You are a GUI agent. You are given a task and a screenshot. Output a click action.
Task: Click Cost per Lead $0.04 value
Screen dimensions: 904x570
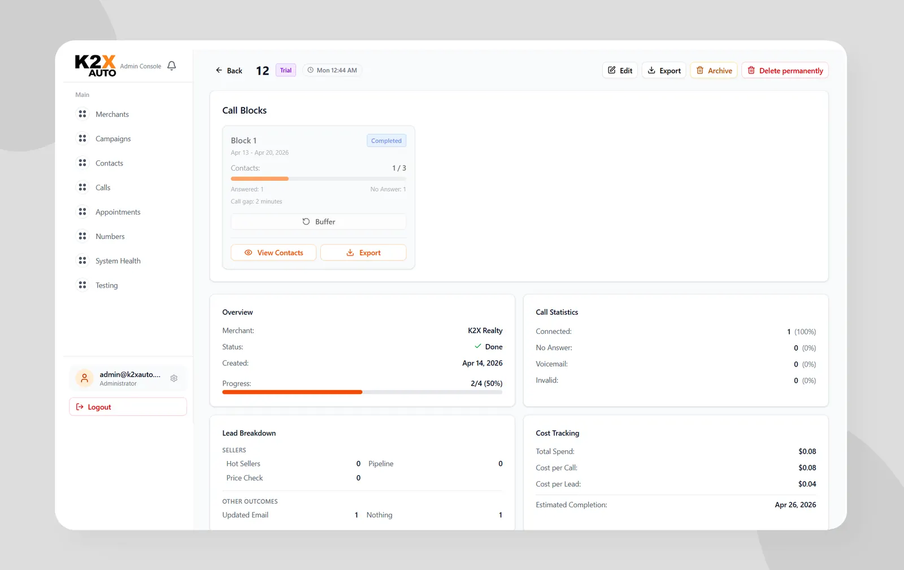[807, 484]
